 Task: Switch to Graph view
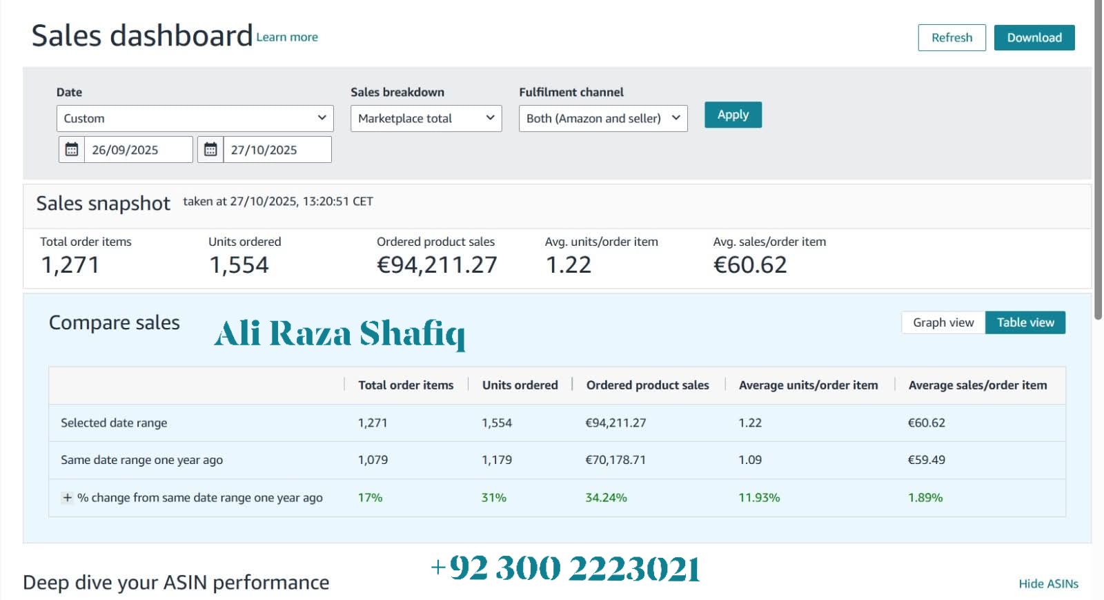point(943,322)
